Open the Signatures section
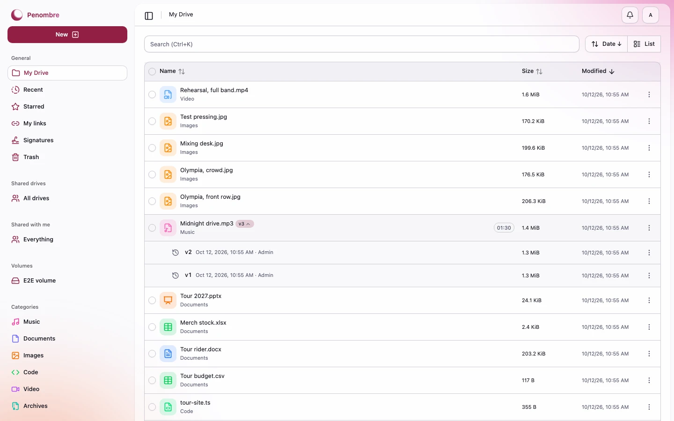The height and width of the screenshot is (421, 674). [67, 140]
